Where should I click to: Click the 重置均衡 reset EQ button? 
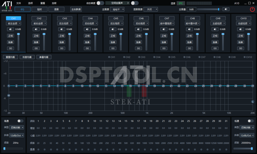[10, 57]
